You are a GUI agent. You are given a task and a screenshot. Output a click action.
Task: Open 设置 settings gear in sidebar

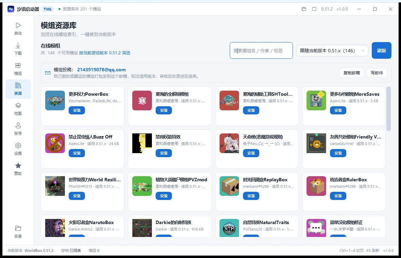[18, 149]
